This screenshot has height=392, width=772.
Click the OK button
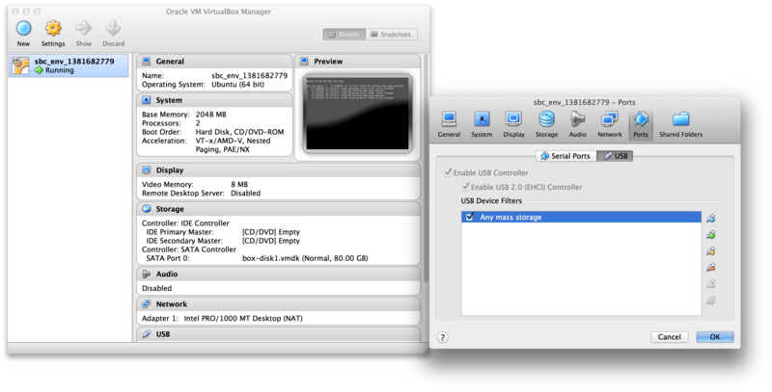pos(715,337)
